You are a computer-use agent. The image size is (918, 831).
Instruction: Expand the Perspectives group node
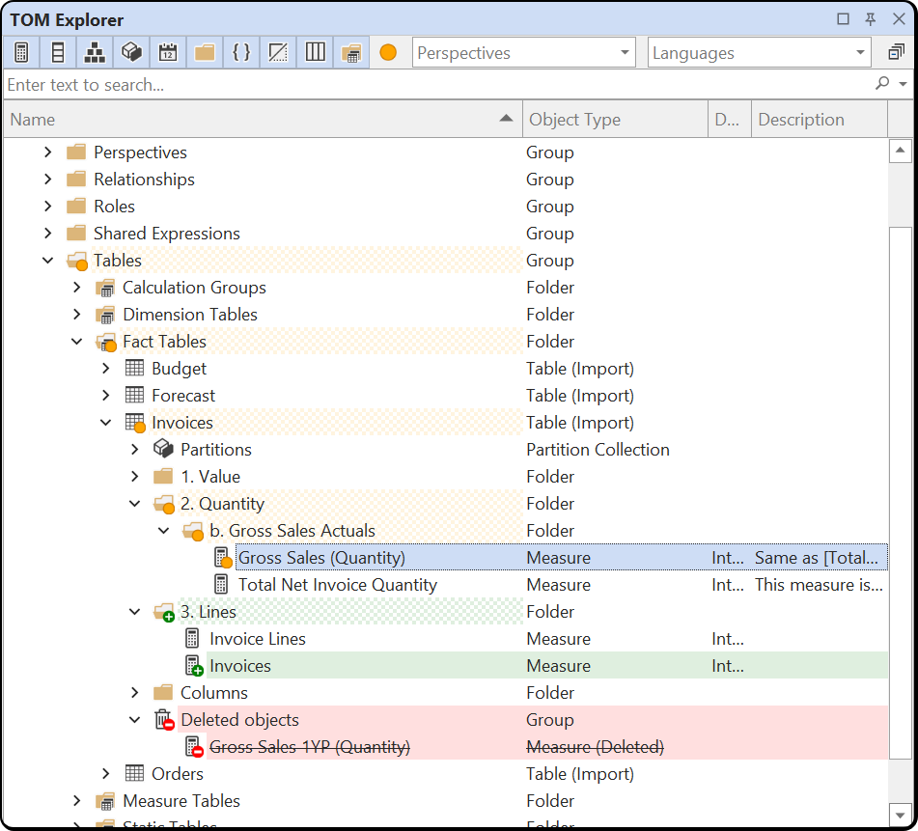[x=48, y=152]
